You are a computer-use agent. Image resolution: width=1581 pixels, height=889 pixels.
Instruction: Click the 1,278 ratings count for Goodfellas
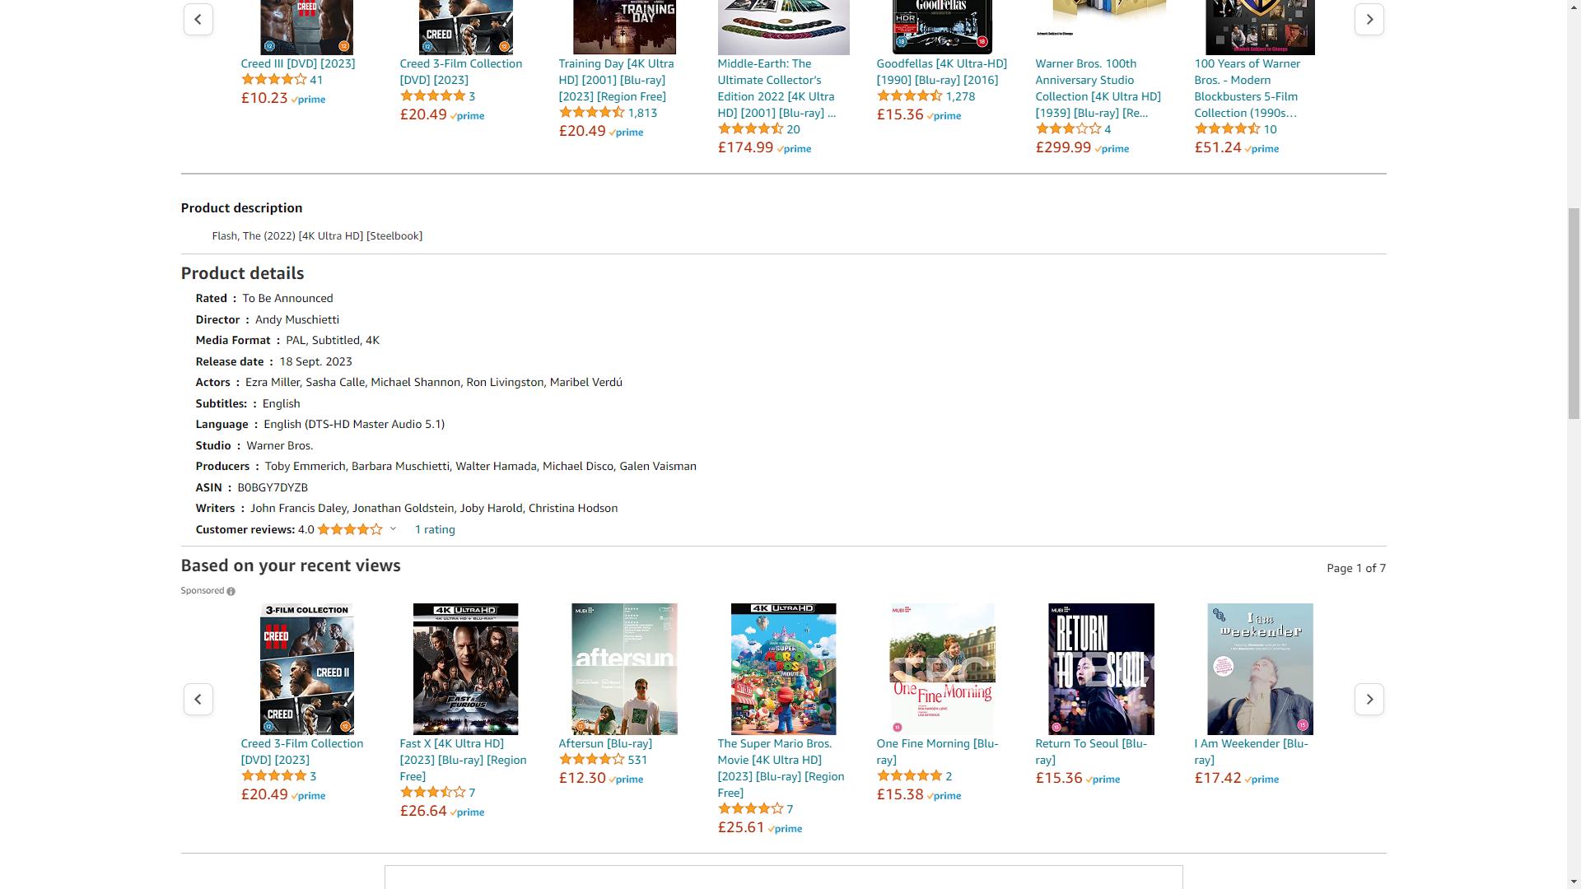click(960, 96)
